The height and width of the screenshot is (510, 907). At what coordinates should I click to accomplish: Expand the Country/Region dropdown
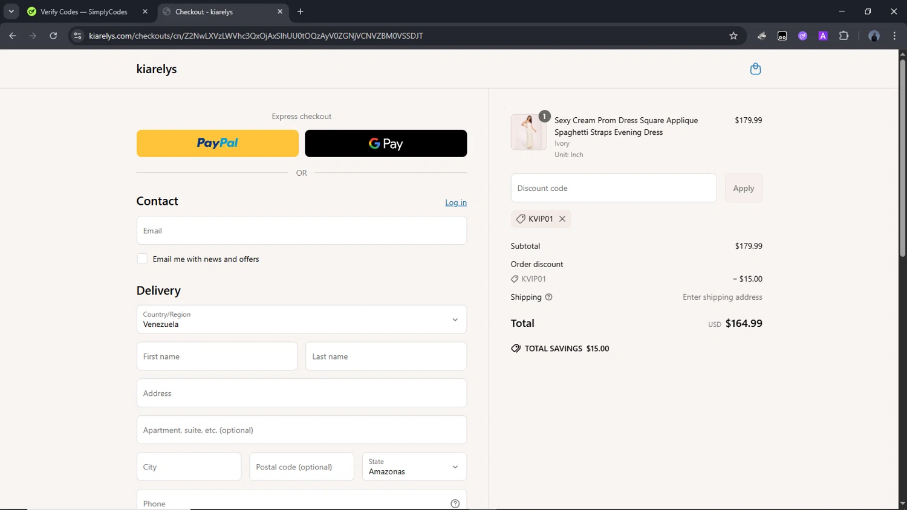(301, 319)
